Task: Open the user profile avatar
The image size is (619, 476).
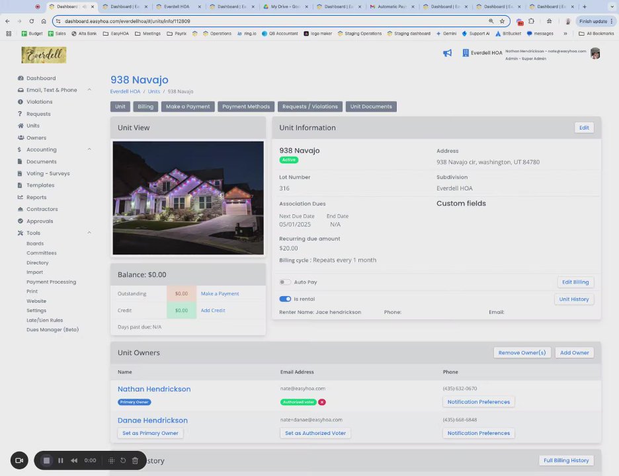Action: [595, 54]
